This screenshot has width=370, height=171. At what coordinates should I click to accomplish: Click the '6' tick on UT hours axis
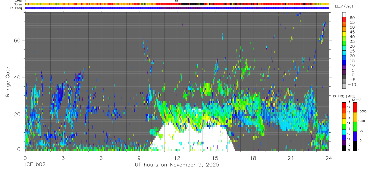(101, 158)
